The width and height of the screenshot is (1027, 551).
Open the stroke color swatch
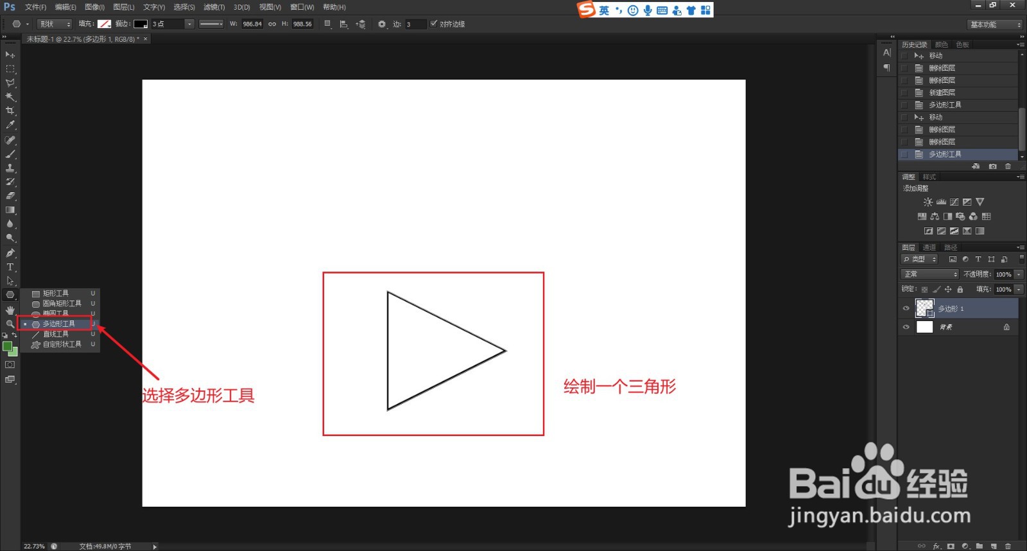141,24
